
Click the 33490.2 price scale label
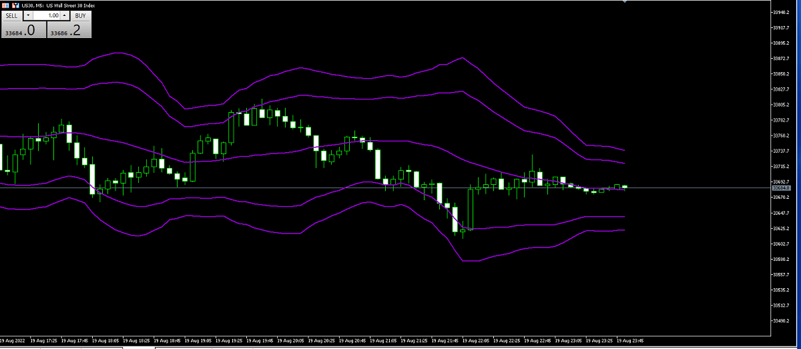(782, 321)
